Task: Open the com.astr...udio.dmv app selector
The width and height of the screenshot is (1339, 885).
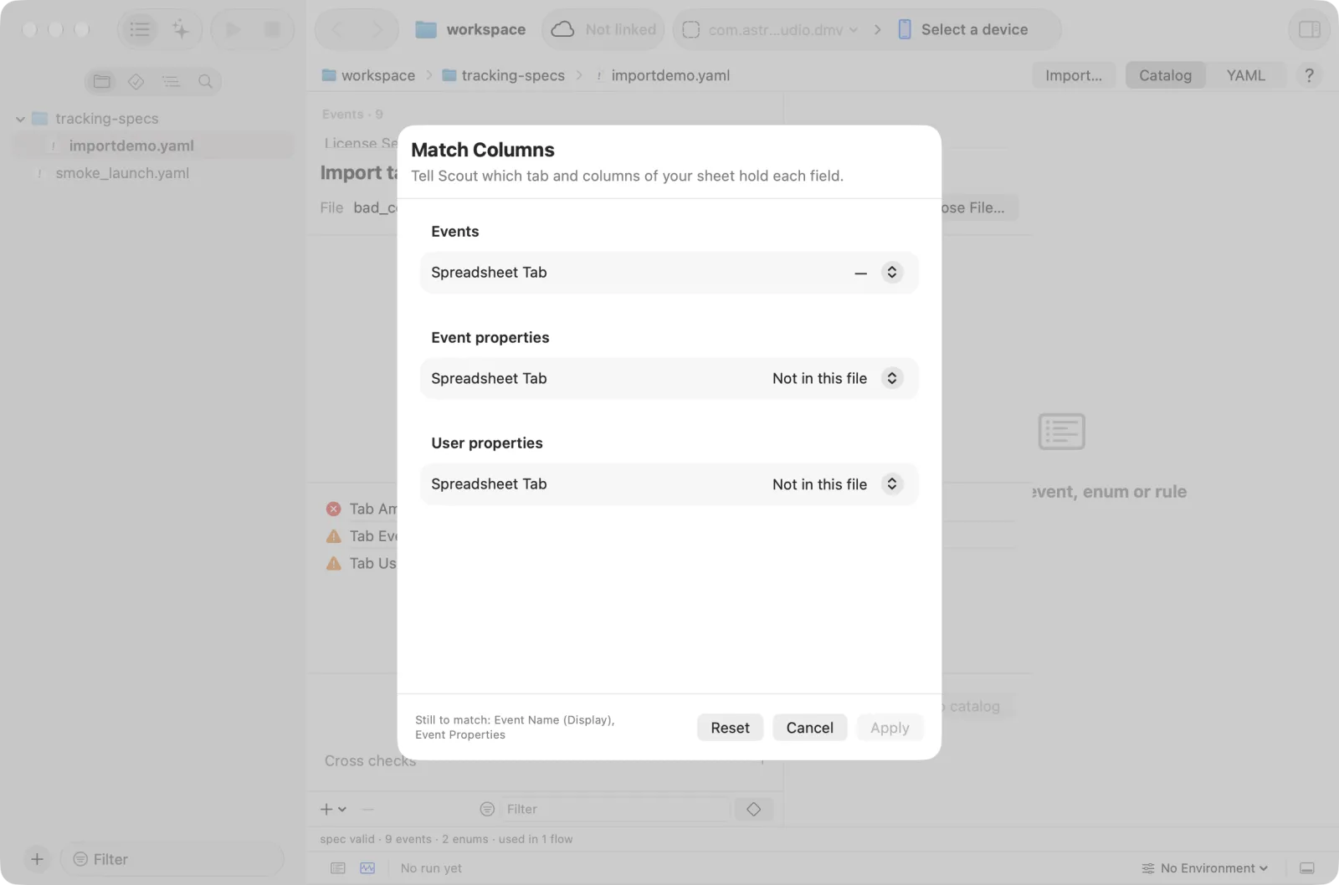Action: [770, 30]
